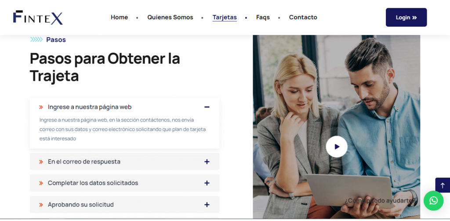The width and height of the screenshot is (450, 221).
Task: Expand 'Aprobando su solicitud' plus icon
Action: pos(207,205)
